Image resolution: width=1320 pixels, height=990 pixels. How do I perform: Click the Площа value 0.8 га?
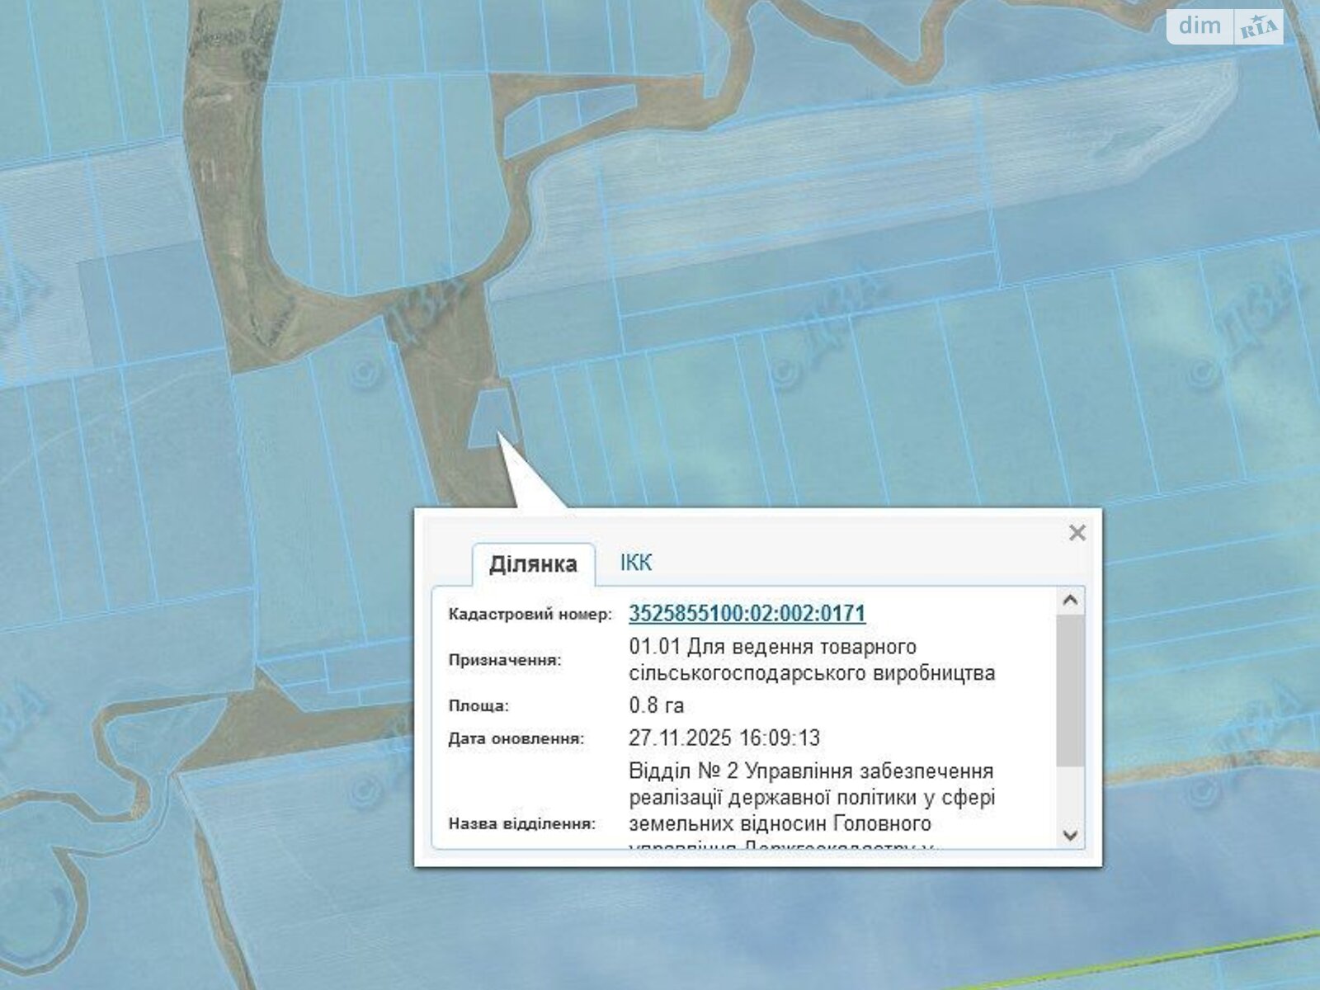tap(656, 706)
